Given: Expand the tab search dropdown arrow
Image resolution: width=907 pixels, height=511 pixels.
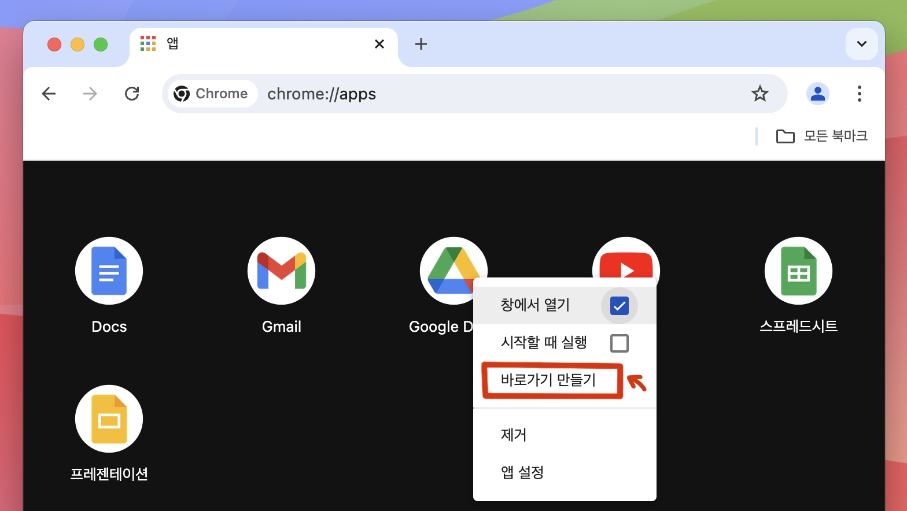Looking at the screenshot, I should coord(862,44).
